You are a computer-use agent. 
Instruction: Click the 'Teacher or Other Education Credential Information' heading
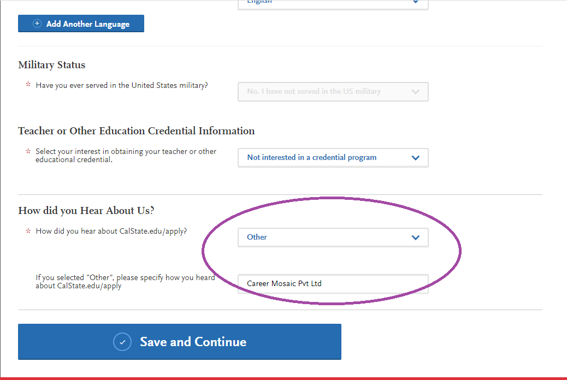coord(137,130)
